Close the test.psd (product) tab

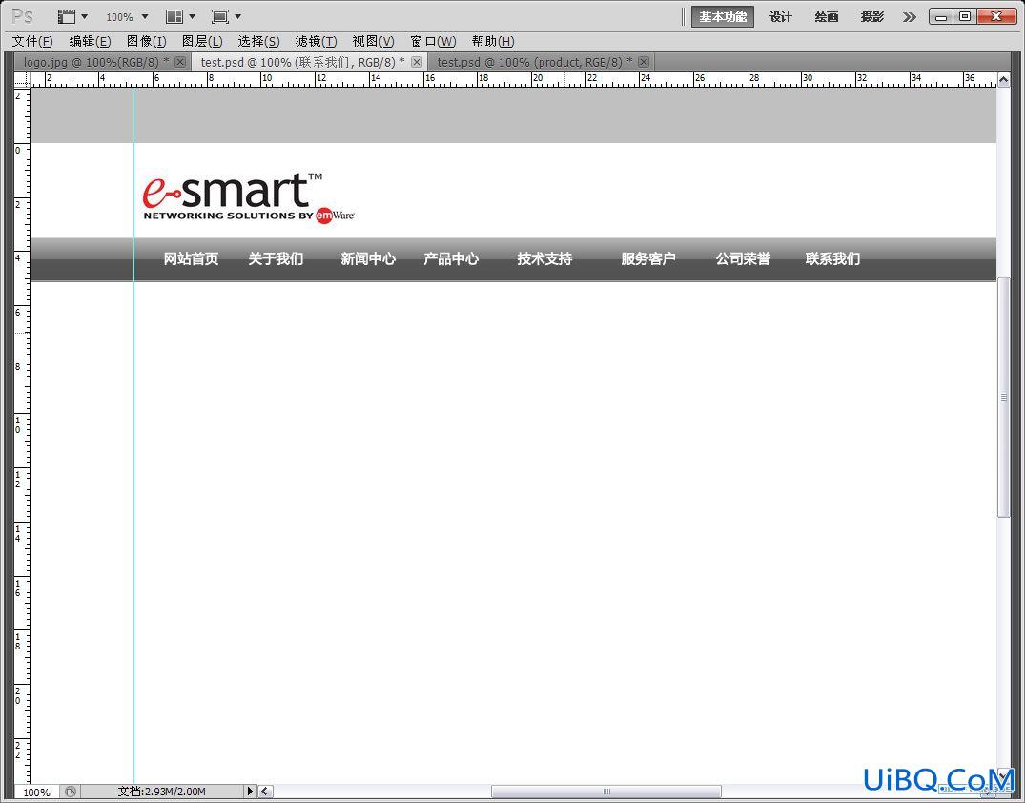pos(644,61)
